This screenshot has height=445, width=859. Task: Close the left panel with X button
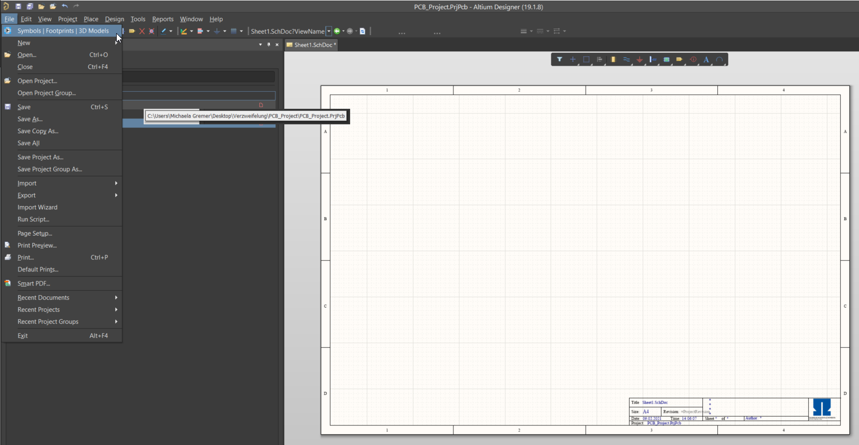[277, 45]
